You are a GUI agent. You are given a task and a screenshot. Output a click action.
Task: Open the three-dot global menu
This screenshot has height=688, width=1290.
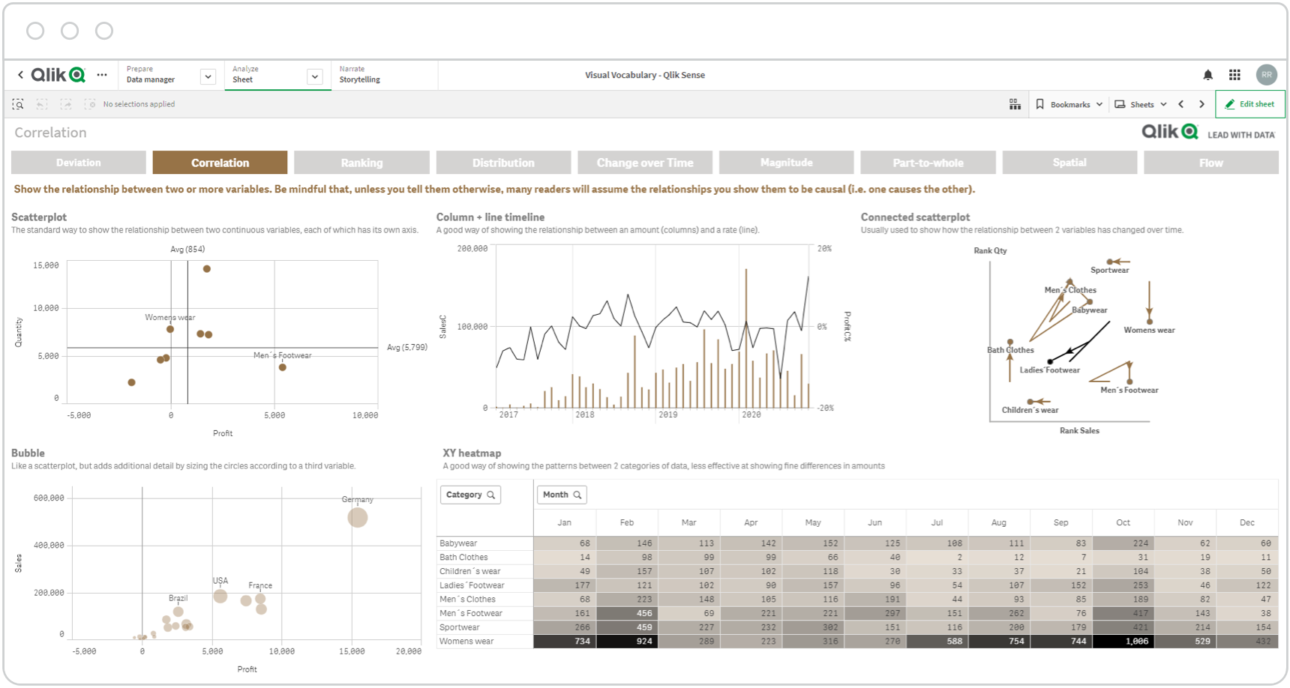click(102, 75)
